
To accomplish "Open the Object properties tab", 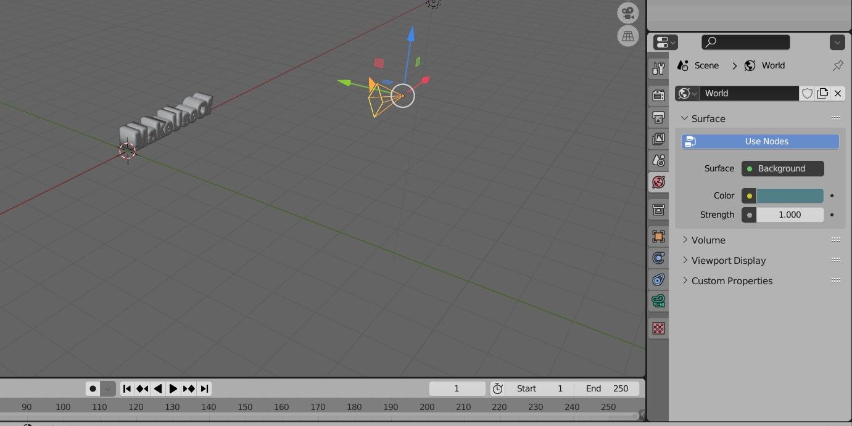I will pyautogui.click(x=658, y=236).
